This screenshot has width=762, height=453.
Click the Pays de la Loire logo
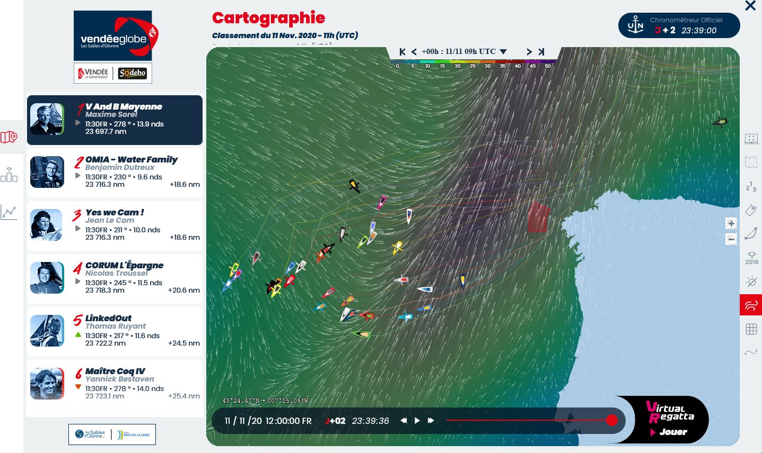(x=134, y=434)
